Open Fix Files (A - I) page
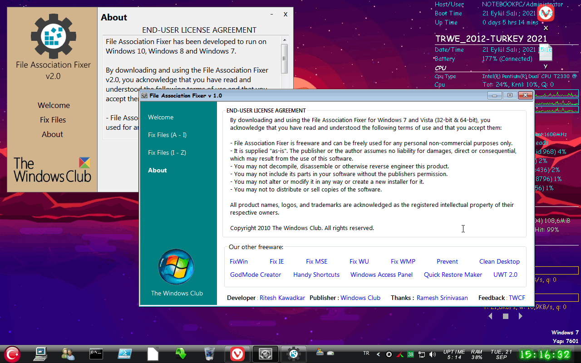Viewport: 581px width, 363px height. [x=167, y=135]
